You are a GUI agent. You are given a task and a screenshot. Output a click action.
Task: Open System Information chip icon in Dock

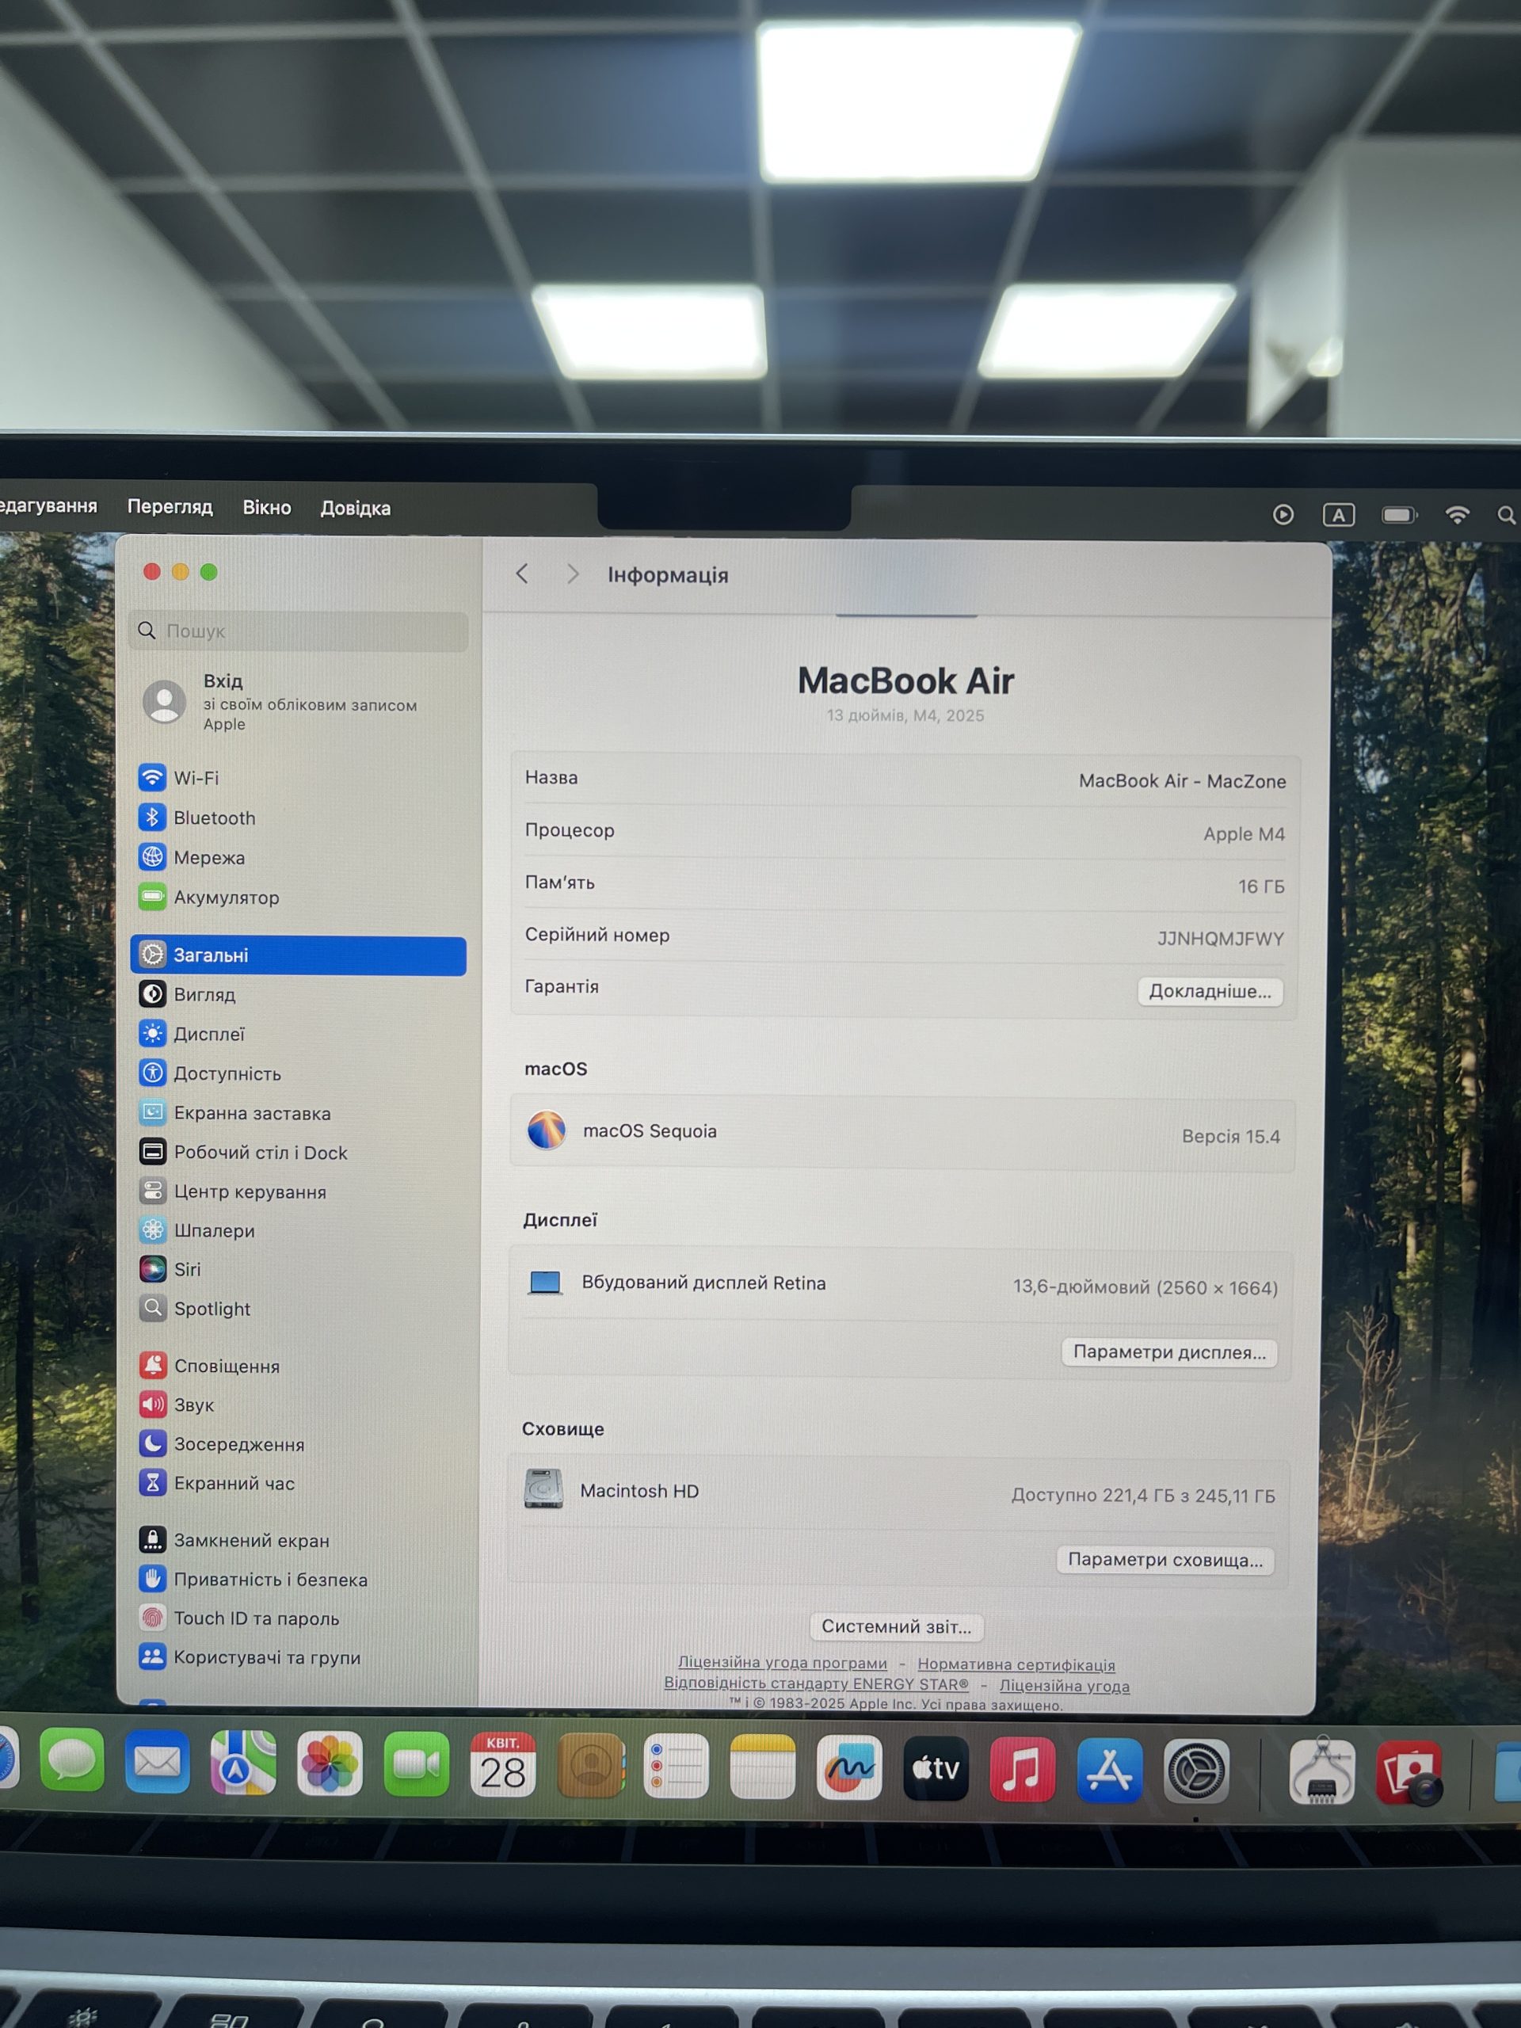(x=1322, y=1771)
